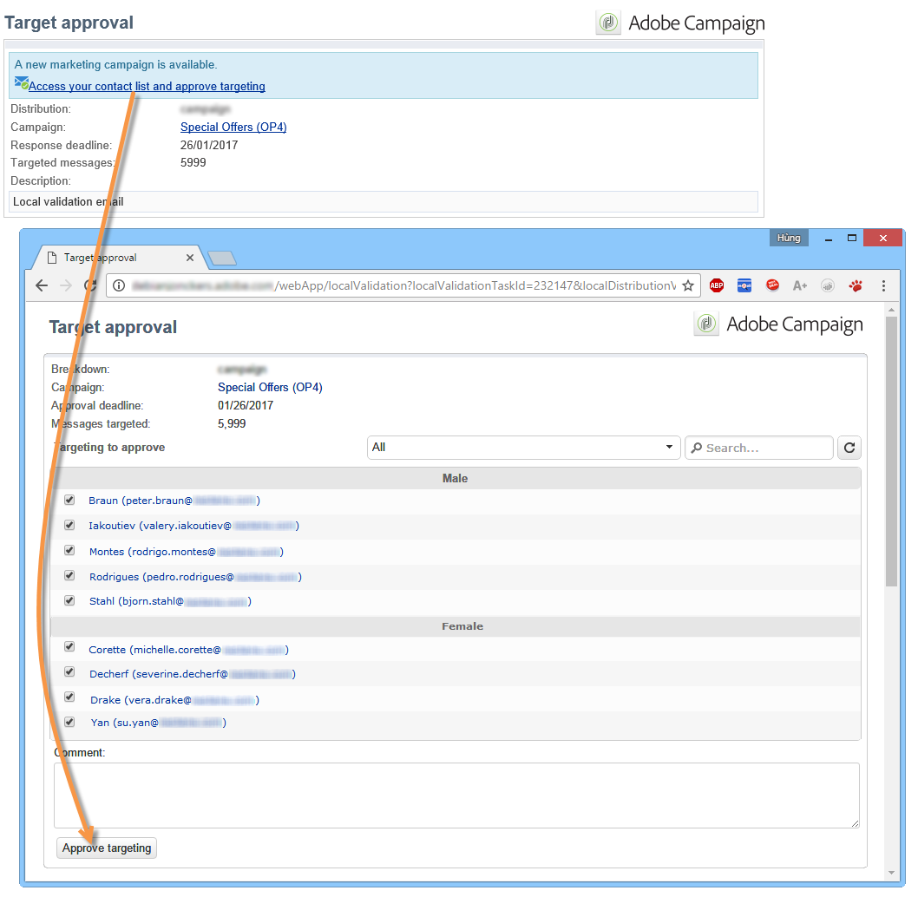Click the Adobe Campaign logo in the browser page
Viewport: 918px width, 897px height.
pyautogui.click(x=778, y=324)
